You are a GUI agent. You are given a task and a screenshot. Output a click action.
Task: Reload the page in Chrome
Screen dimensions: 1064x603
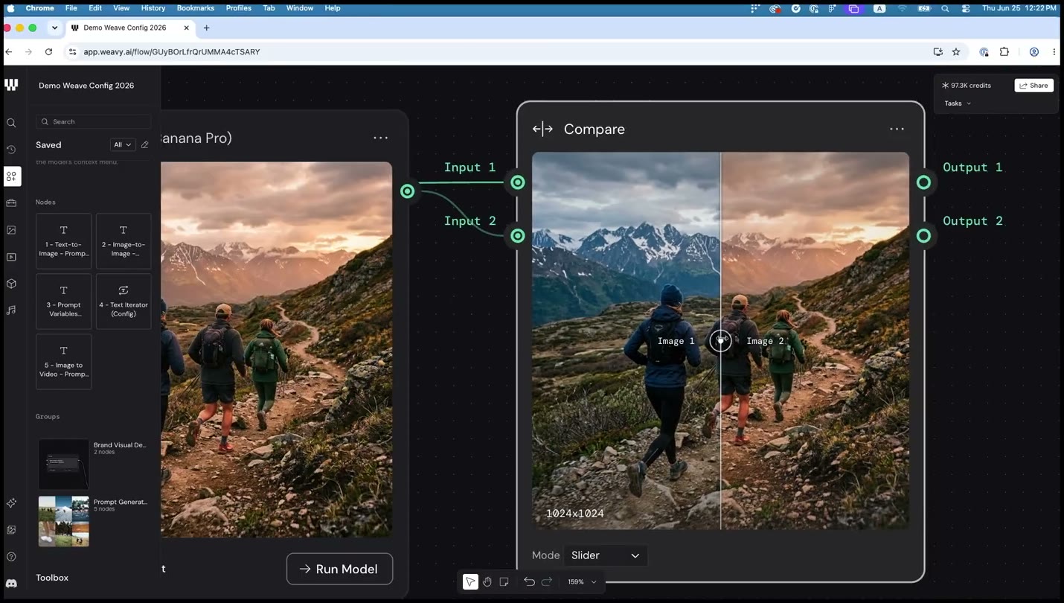click(49, 52)
